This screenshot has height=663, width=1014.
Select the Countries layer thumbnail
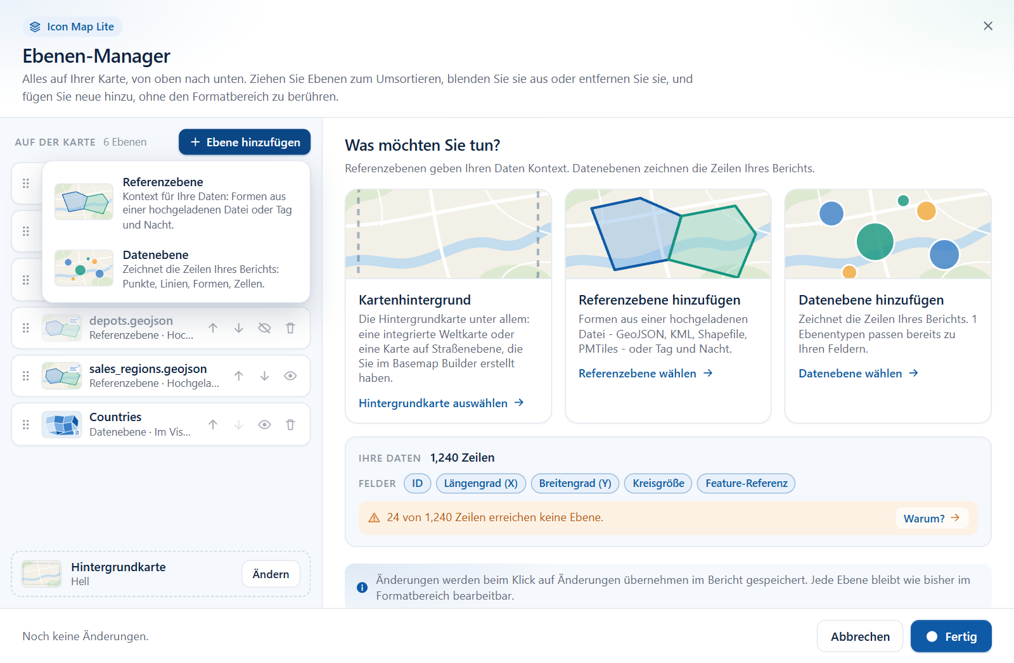click(61, 424)
